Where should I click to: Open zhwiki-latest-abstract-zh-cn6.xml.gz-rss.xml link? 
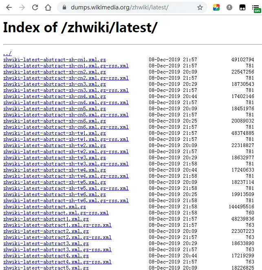tap(66, 127)
